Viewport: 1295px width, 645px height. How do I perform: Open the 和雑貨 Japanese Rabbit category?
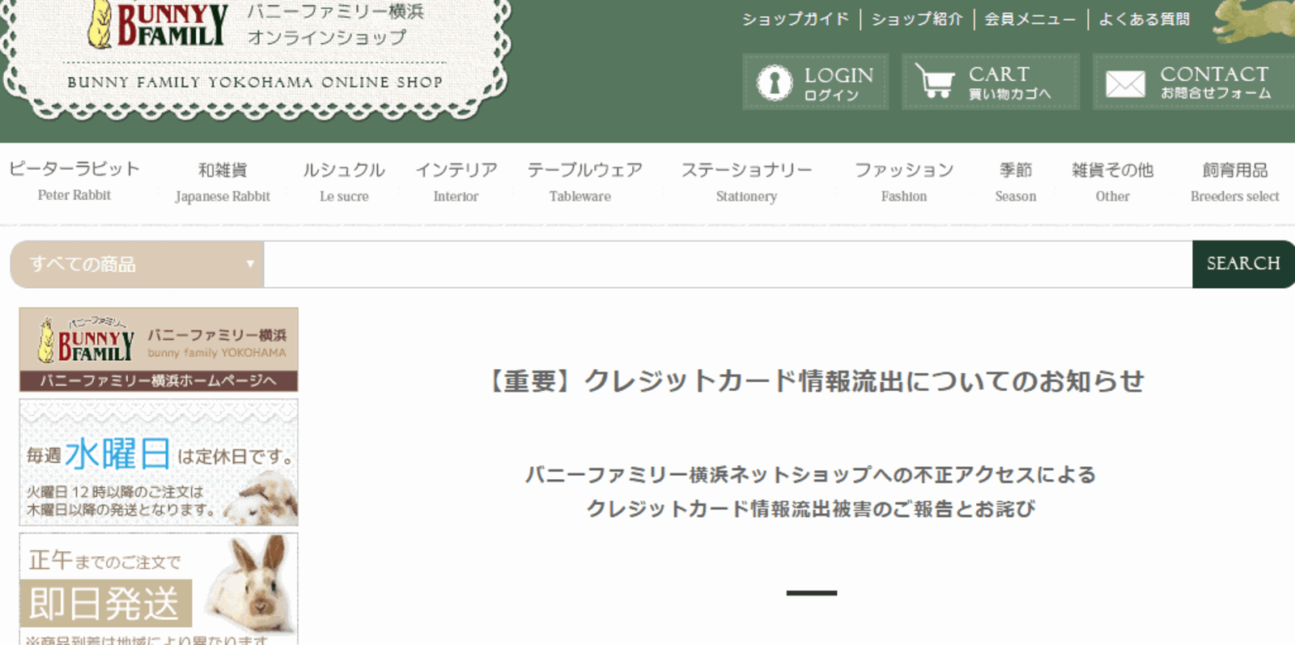[223, 182]
